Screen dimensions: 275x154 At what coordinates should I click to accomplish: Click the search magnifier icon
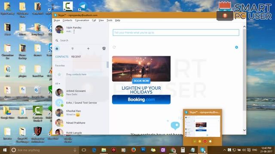57,41
